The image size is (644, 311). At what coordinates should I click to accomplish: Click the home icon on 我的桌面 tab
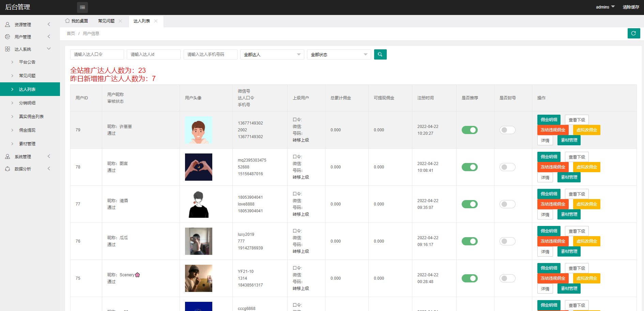pos(67,21)
